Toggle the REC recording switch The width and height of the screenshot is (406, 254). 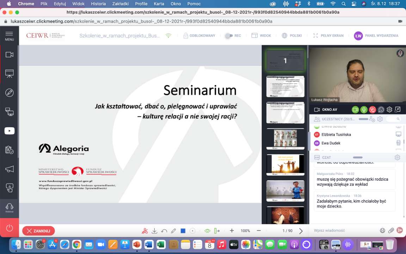[x=229, y=36]
